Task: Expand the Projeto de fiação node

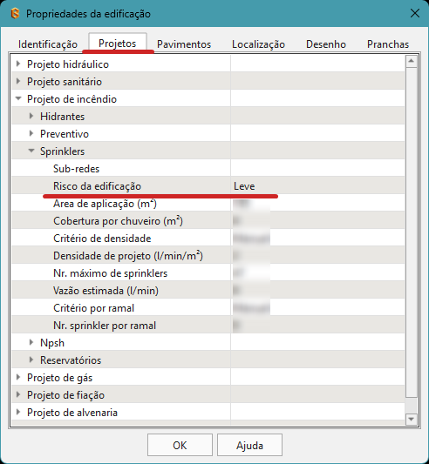Action: click(x=18, y=394)
